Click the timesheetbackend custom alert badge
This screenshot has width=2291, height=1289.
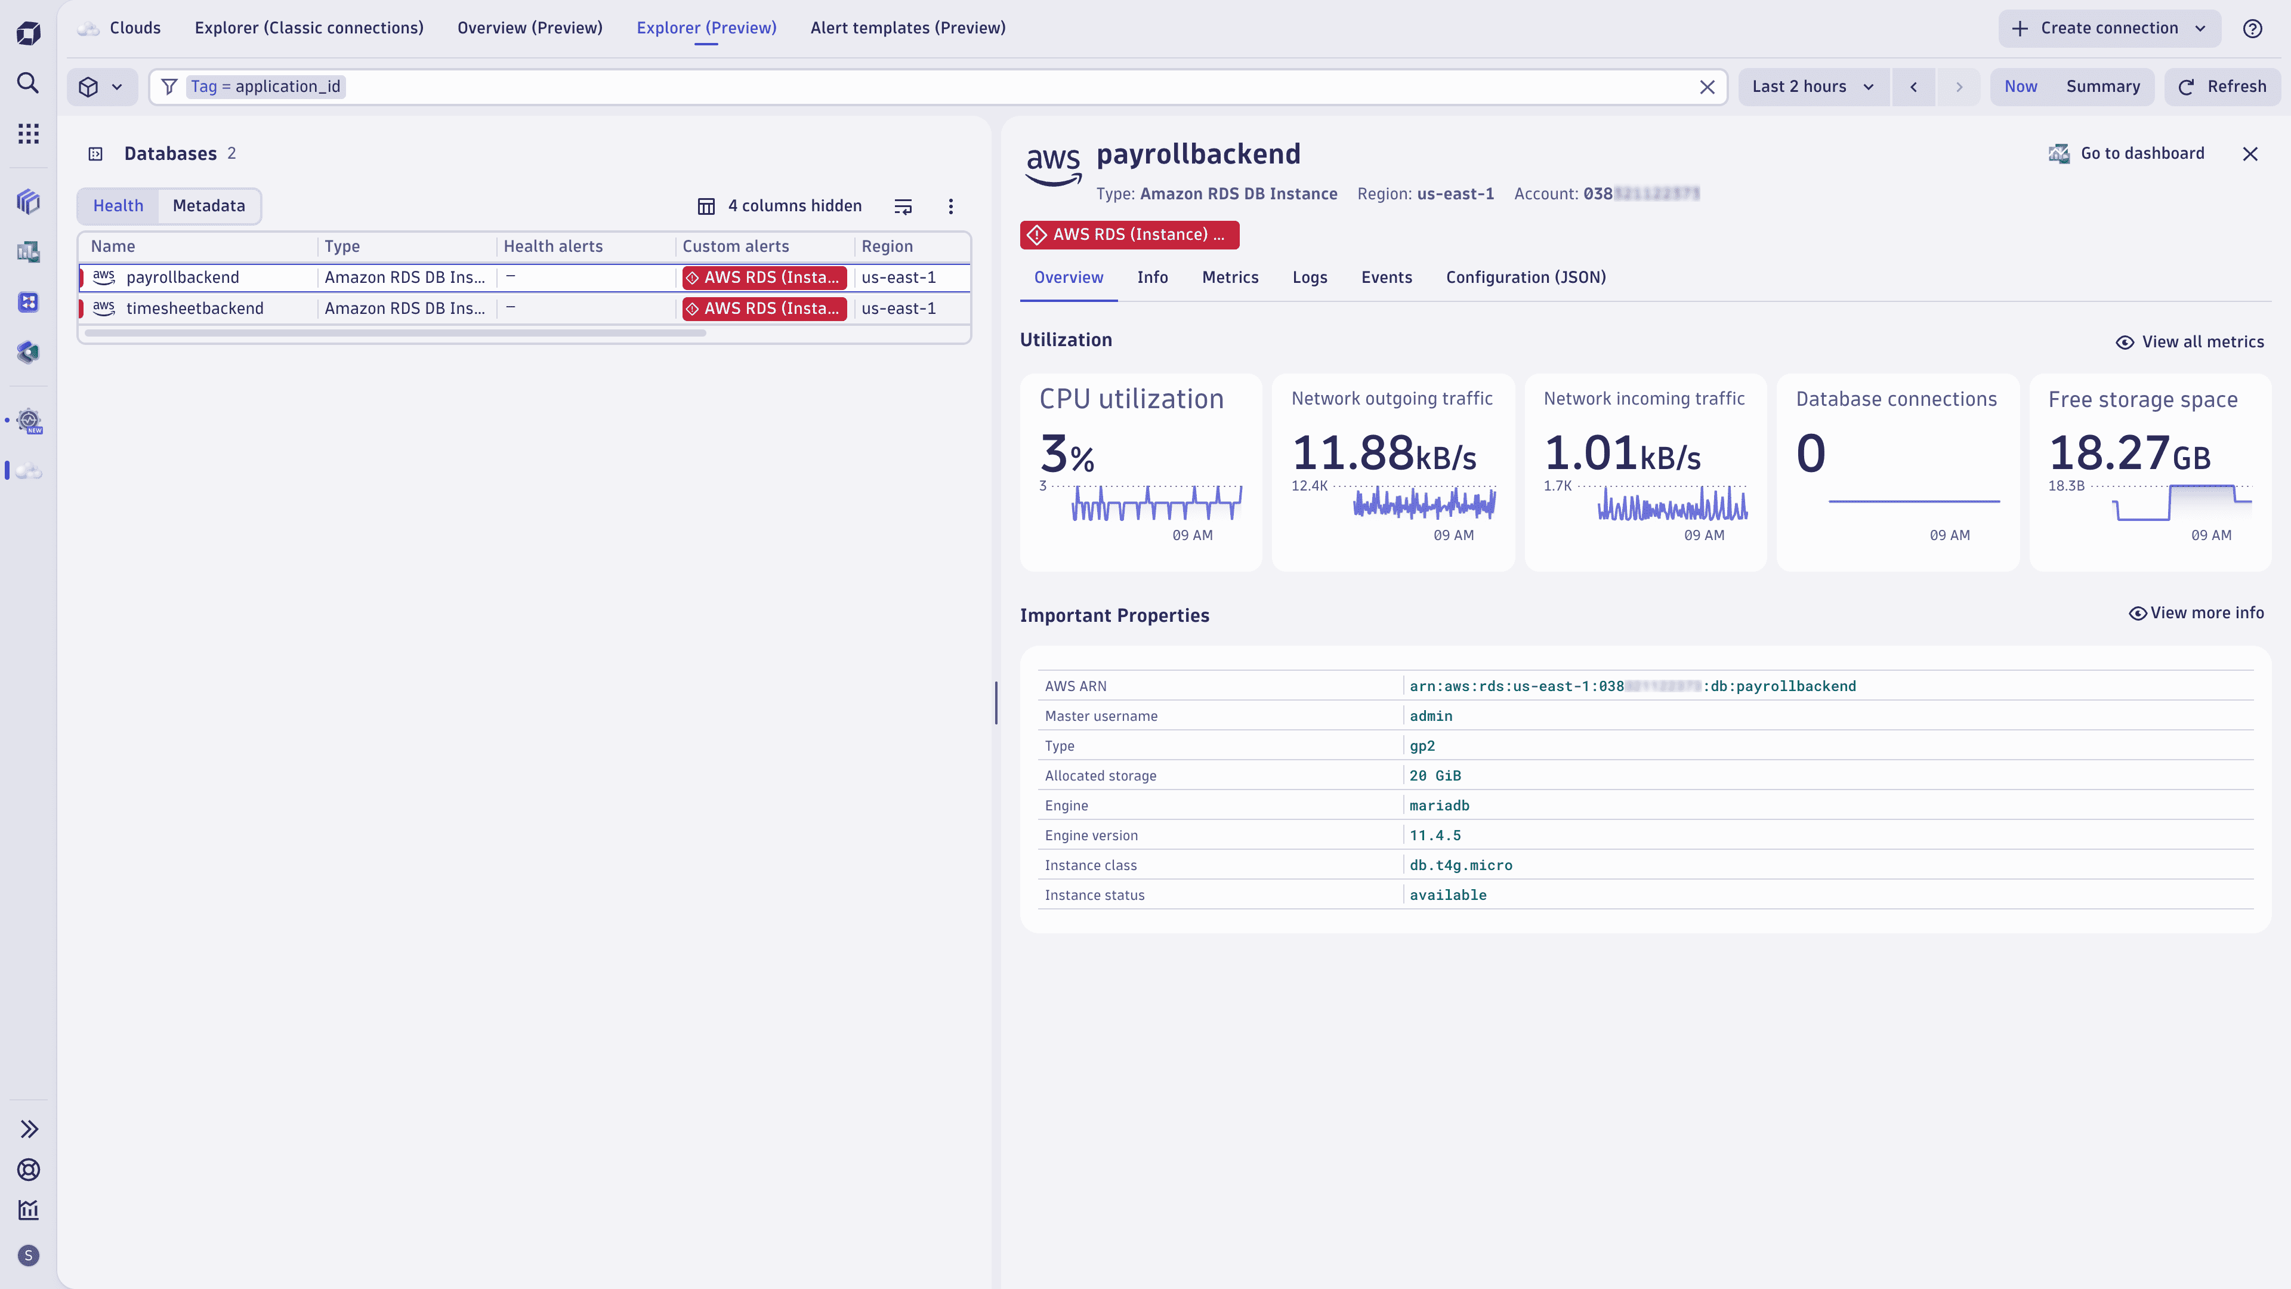tap(764, 309)
